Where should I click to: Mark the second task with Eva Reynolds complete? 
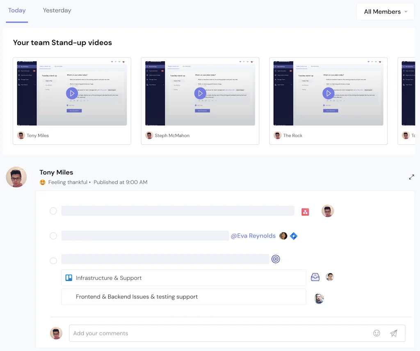pyautogui.click(x=53, y=235)
